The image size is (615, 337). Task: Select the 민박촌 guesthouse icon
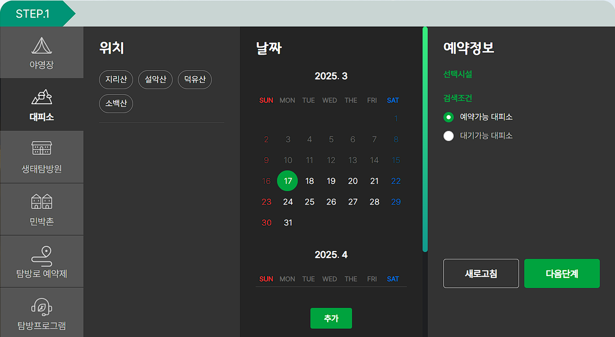point(42,209)
